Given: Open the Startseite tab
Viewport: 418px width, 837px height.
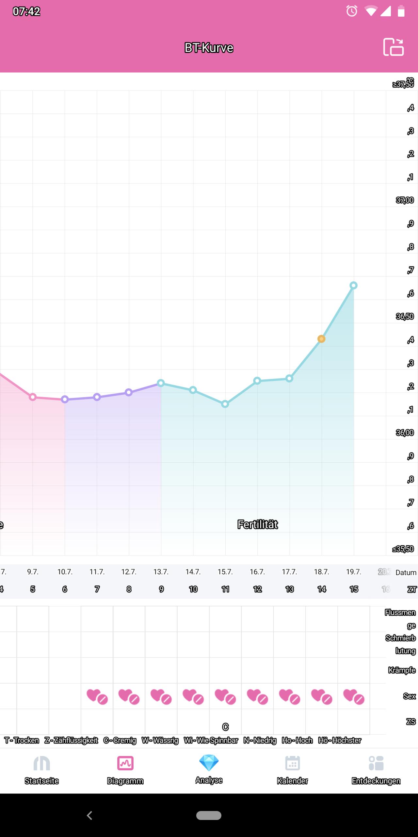Looking at the screenshot, I should 42,770.
